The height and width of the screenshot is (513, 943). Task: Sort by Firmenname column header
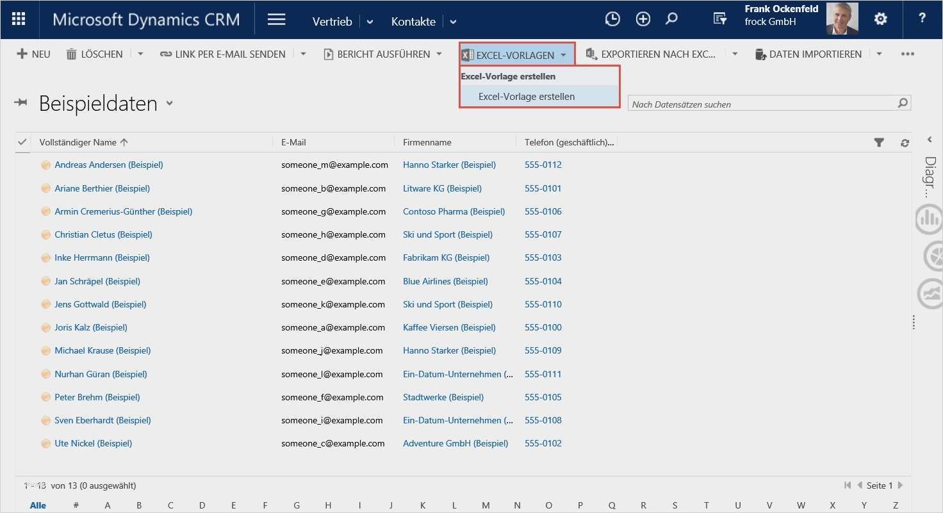(x=427, y=142)
